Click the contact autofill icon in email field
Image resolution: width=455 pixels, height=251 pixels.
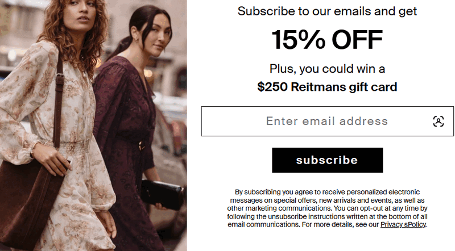438,121
